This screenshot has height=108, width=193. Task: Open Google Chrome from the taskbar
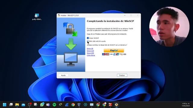(x=73, y=105)
